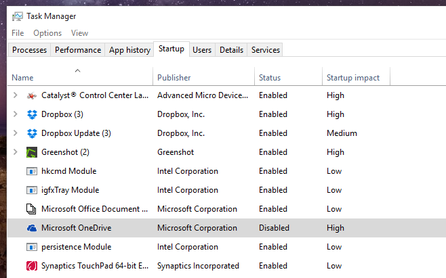Sort by the Name column header
The height and width of the screenshot is (278, 446).
tap(80, 78)
